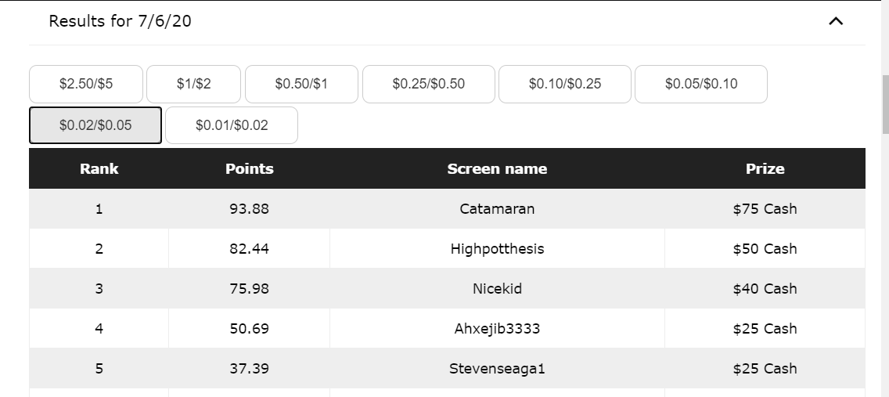Click the Screen name column header
This screenshot has height=397, width=889.
point(497,168)
